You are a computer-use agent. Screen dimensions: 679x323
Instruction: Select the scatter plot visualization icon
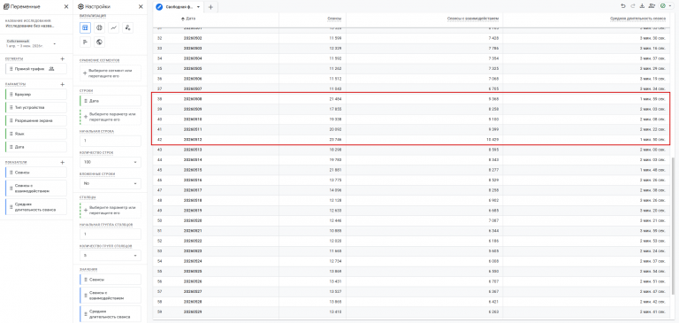127,27
